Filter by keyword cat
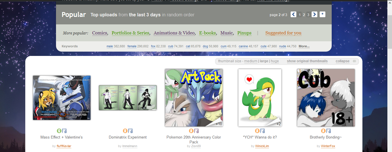392x152 pixels. pos(188,46)
